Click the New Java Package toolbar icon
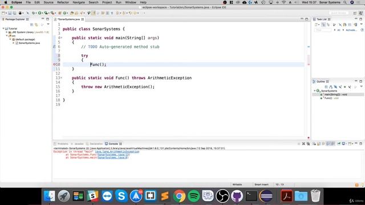This screenshot has width=365, height=205. tap(60, 13)
